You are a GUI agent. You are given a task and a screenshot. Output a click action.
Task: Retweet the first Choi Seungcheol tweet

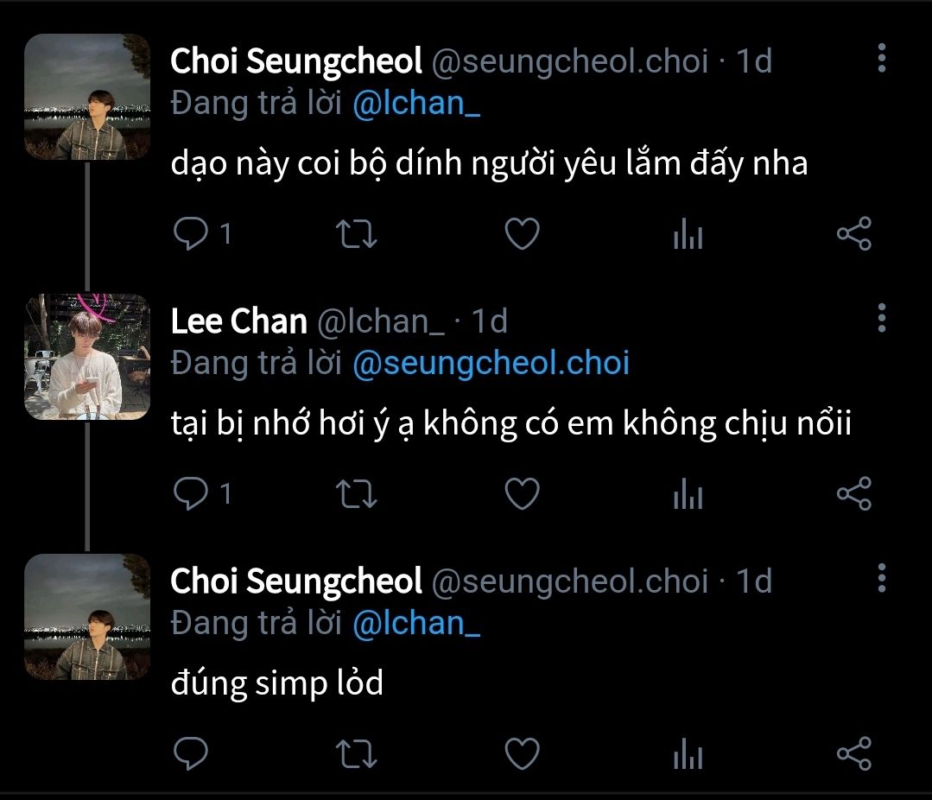pyautogui.click(x=356, y=234)
